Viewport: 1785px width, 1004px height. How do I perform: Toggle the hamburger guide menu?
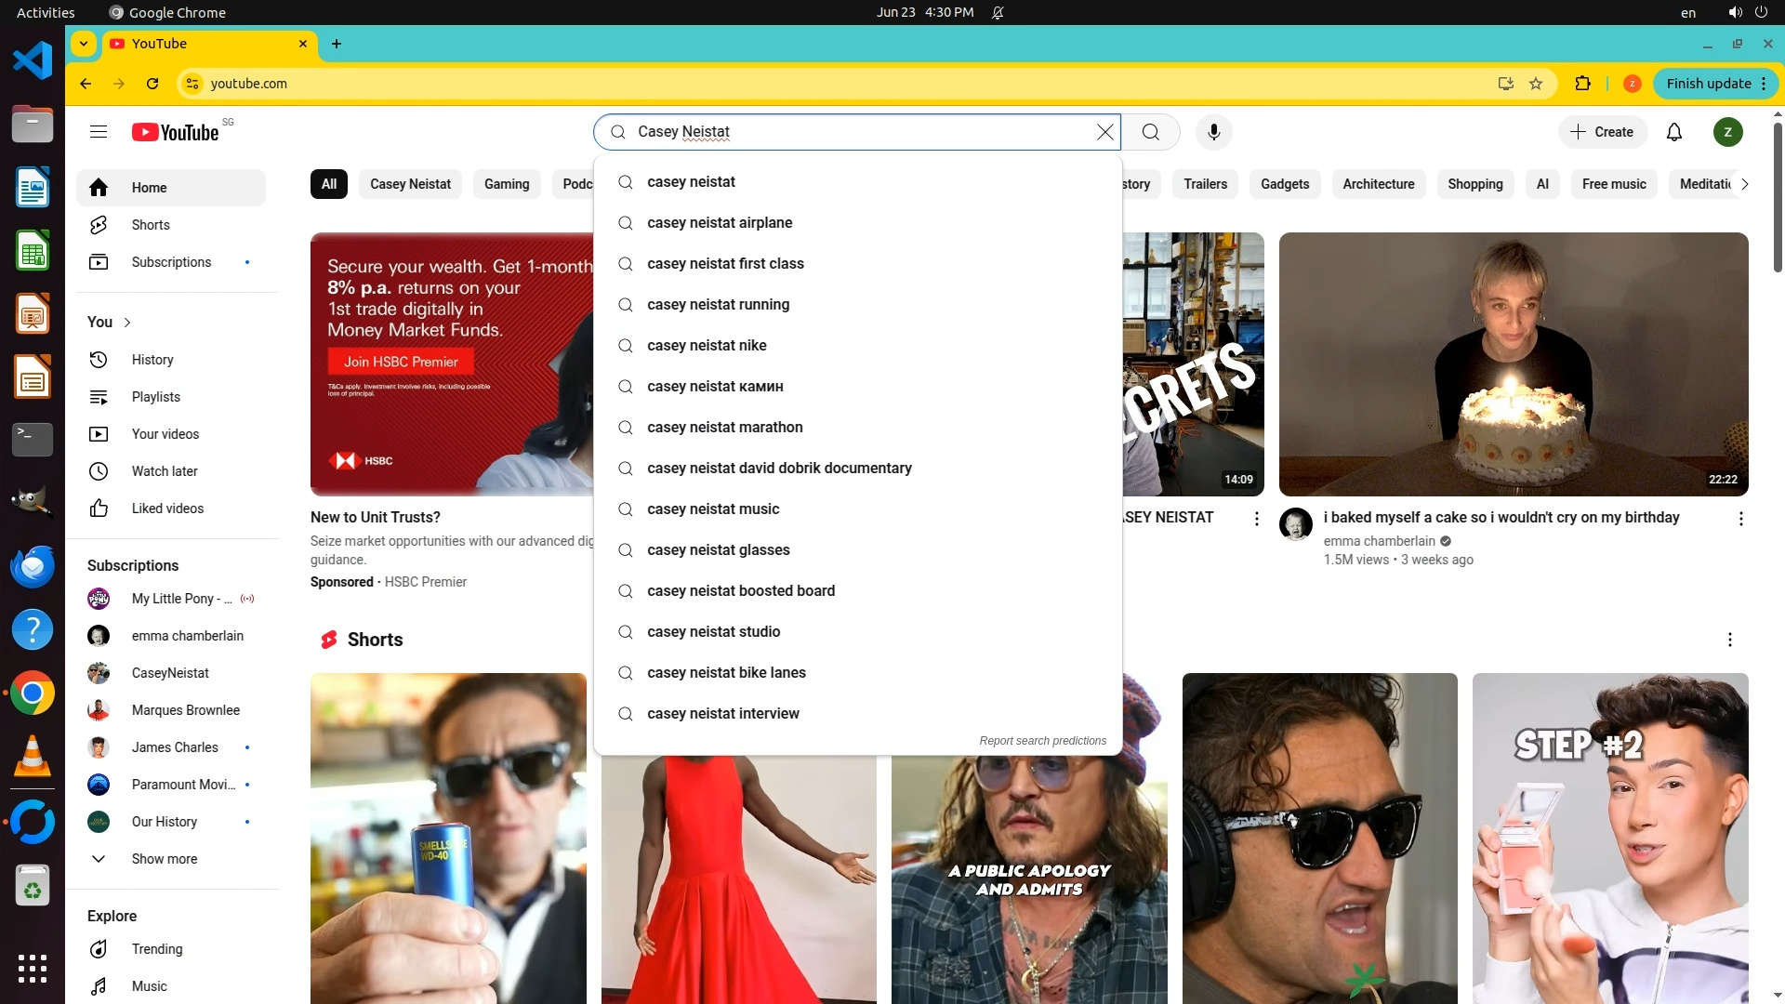99,132
